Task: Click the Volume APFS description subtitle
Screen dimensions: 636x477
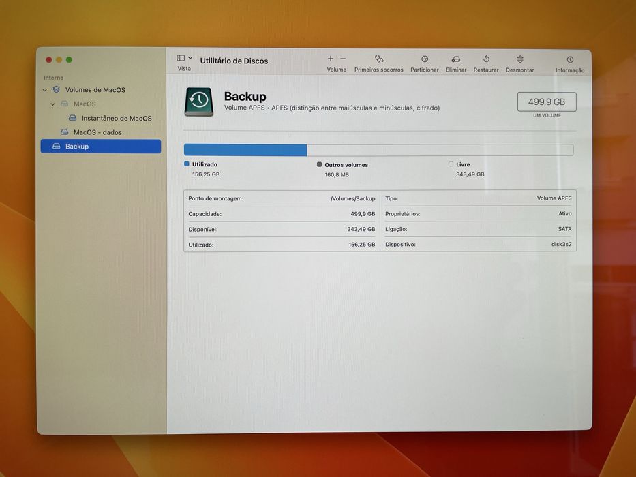Action: (332, 108)
